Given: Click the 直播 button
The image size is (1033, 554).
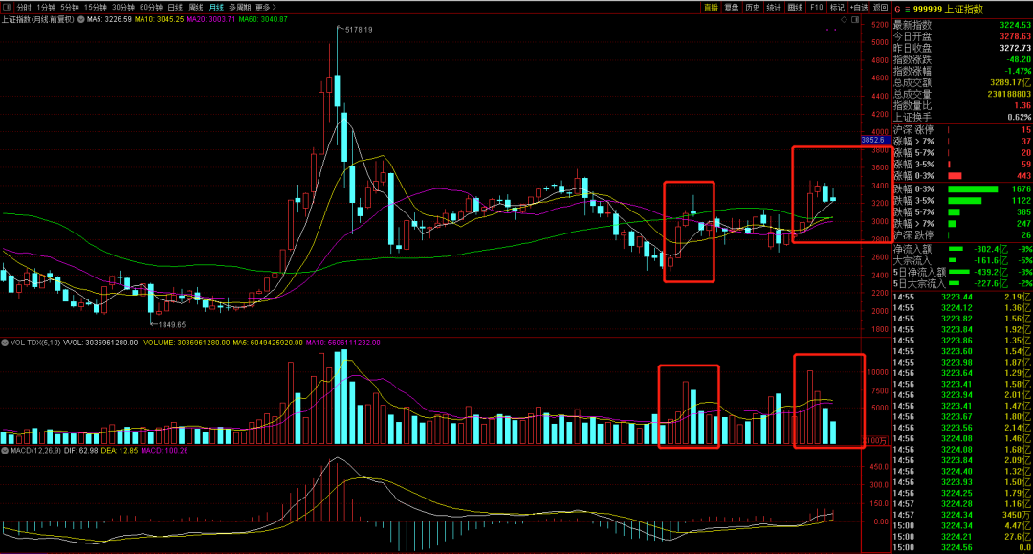Looking at the screenshot, I should pos(711,8).
